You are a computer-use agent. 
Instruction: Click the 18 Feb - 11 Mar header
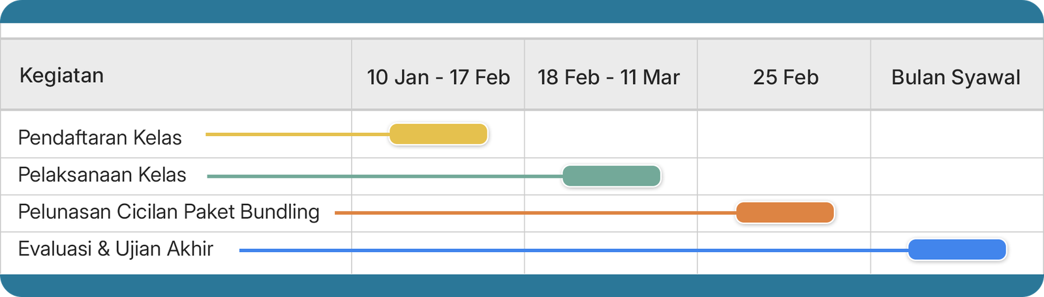tap(608, 78)
